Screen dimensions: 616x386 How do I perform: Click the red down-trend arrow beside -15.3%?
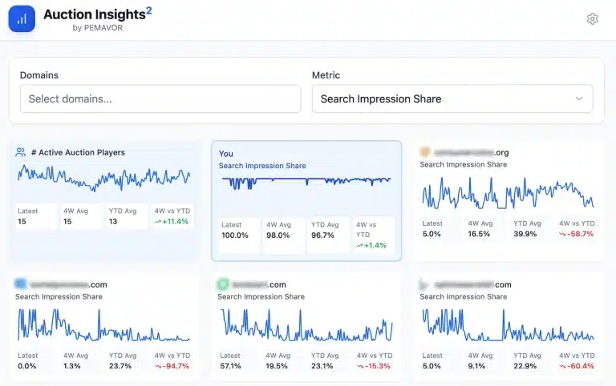pyautogui.click(x=360, y=367)
